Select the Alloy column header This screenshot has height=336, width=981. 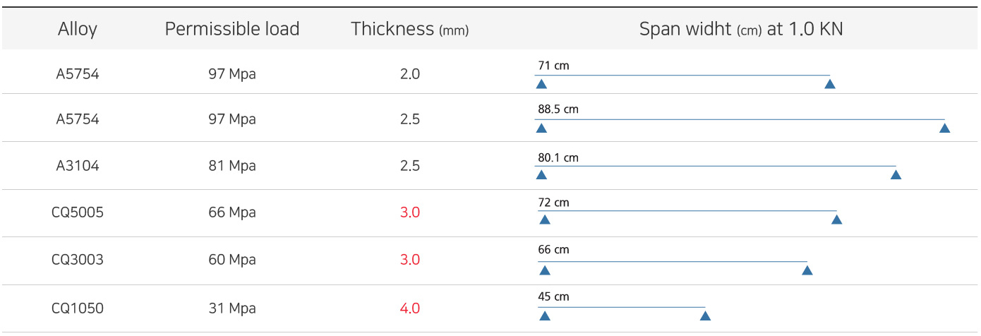coord(78,29)
